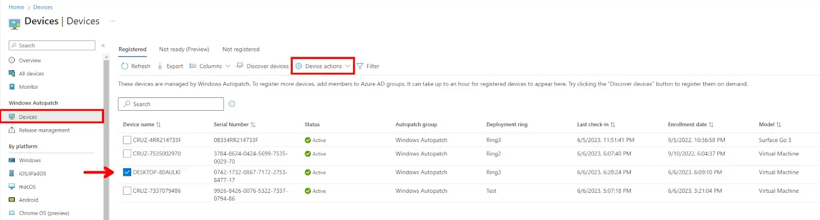The height and width of the screenshot is (220, 820).
Task: Sort by Last check-in column arrows
Action: click(x=612, y=125)
